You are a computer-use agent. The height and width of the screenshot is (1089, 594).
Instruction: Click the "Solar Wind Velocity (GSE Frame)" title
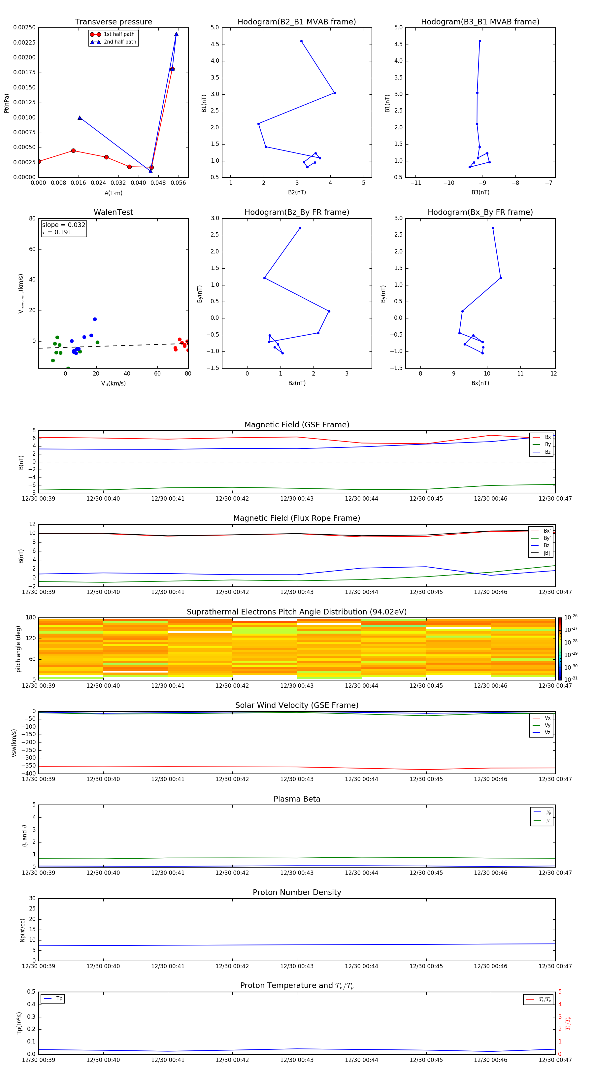297,705
